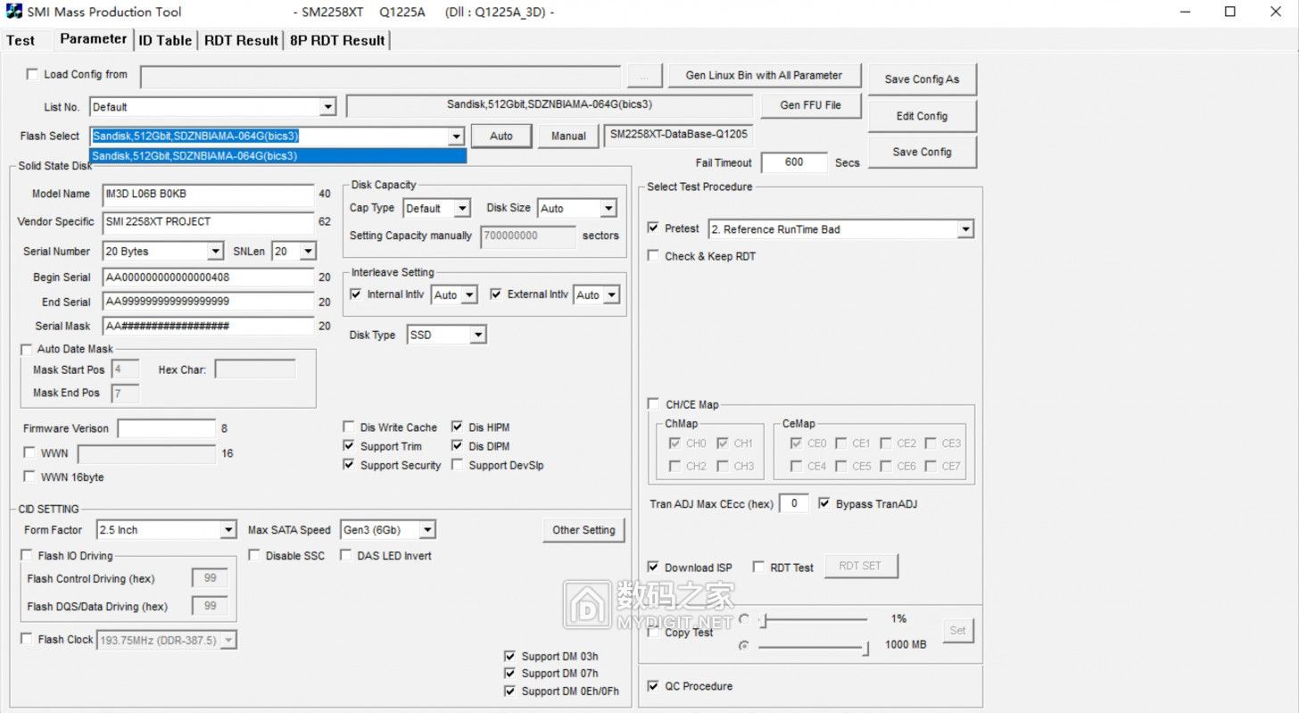The width and height of the screenshot is (1299, 713).
Task: Toggle Support DM 07h
Action: [510, 673]
